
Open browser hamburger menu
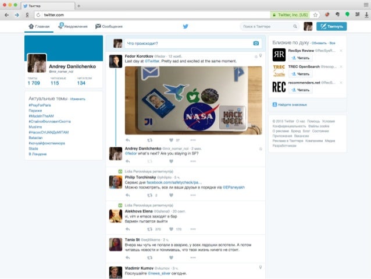[x=366, y=5]
